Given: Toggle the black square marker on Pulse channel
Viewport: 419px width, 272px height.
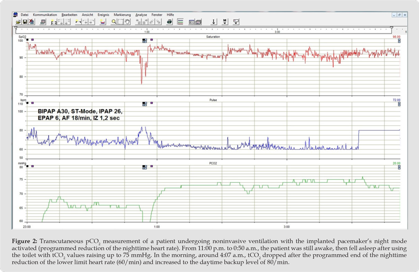Looking at the screenshot, I should pos(28,102).
